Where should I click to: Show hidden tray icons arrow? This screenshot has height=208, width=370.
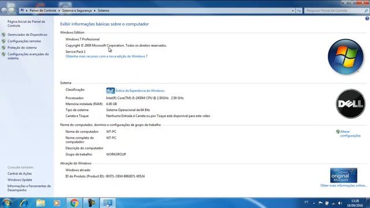click(314, 203)
